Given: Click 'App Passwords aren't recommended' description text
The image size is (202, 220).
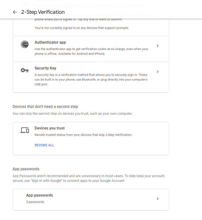Looking at the screenshot, I should 88,178.
